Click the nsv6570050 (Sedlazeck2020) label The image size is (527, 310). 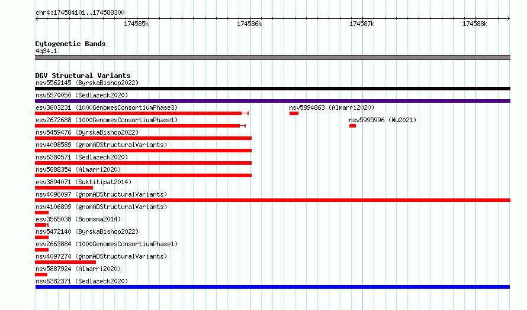pos(82,95)
